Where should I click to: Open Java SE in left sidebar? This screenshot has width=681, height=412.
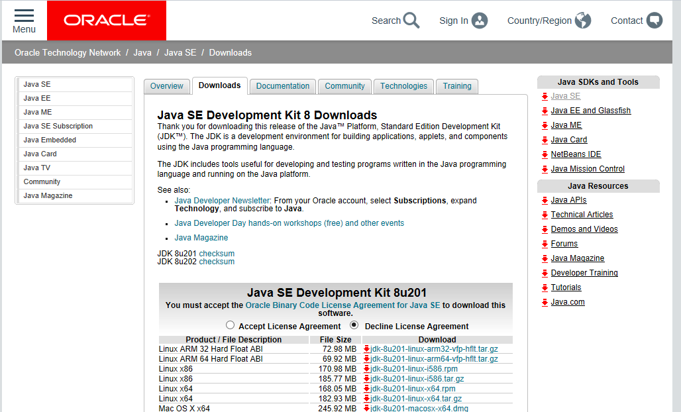[75, 84]
